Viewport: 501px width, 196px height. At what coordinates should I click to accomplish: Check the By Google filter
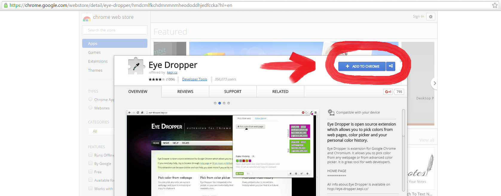(x=90, y=163)
